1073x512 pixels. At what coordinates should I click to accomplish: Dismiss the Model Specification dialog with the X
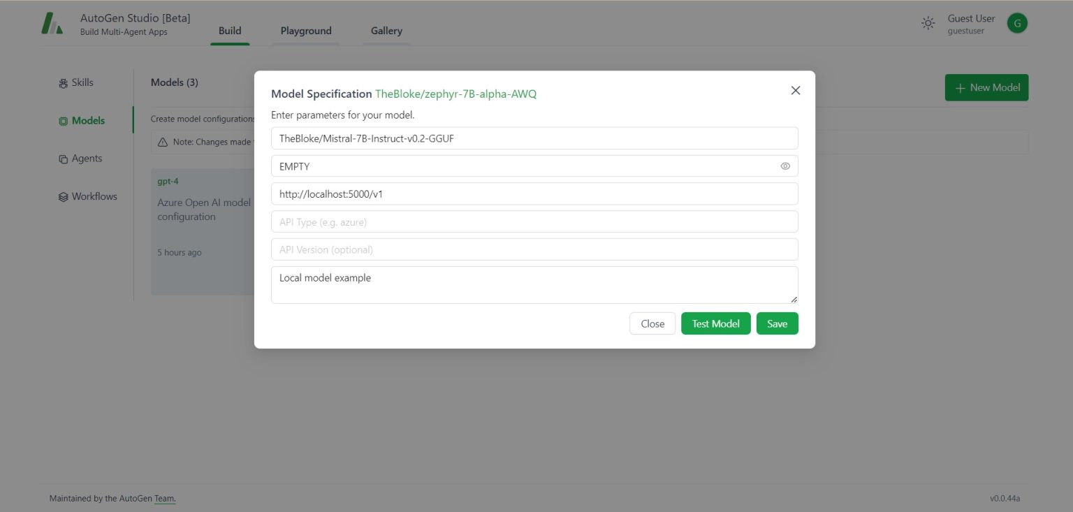tap(795, 90)
